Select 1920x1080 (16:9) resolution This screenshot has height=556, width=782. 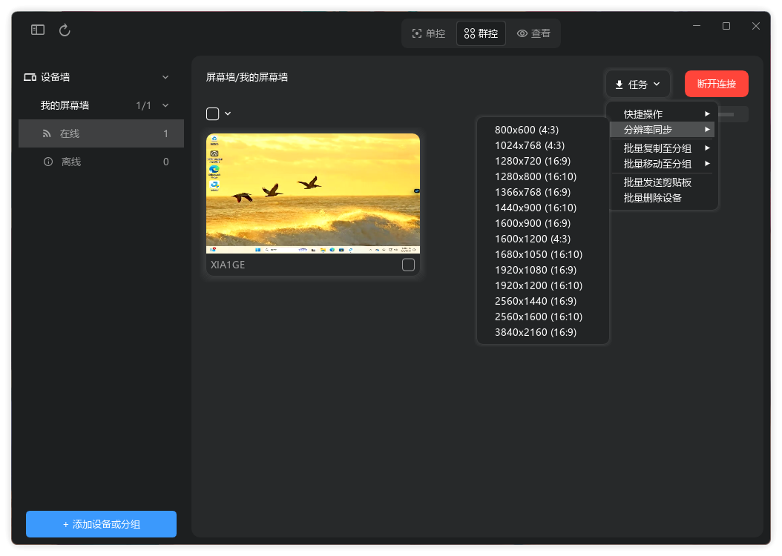(535, 270)
